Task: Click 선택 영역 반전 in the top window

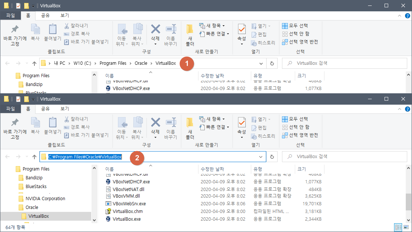Action: coord(300,42)
